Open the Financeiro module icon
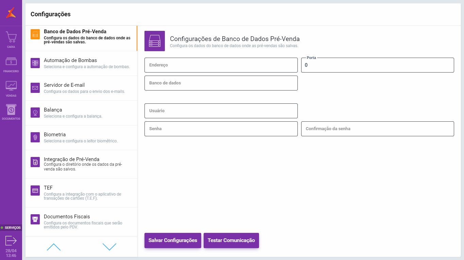 pos(11,62)
